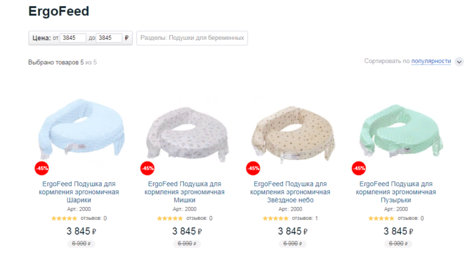Viewport: 473px width, 253px height.
Task: Click star rating of Мишки pillow
Action: tap(170, 219)
